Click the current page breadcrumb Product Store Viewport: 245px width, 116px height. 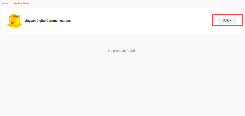point(21,3)
